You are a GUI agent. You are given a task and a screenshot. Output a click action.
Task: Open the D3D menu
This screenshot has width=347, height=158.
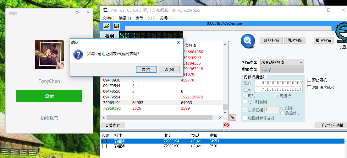tap(151, 18)
